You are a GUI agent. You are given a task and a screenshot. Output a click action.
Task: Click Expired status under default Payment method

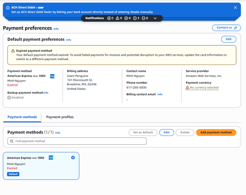click(x=12, y=85)
